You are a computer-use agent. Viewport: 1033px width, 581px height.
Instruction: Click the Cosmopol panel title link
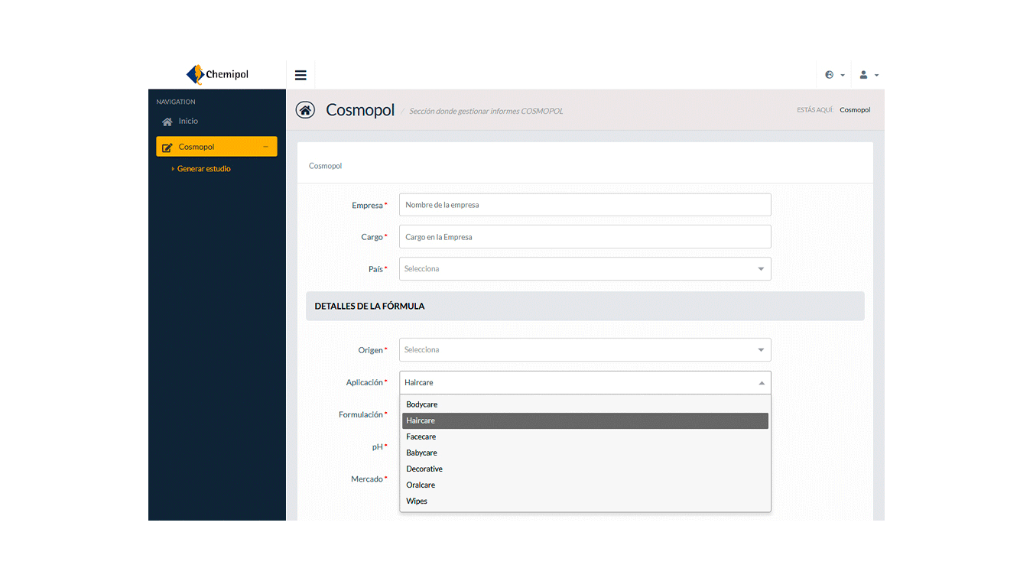325,165
